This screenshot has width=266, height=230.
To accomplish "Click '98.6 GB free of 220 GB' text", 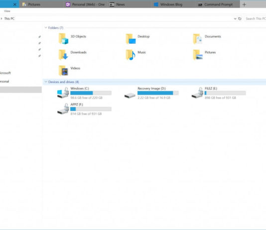I will [x=86, y=98].
